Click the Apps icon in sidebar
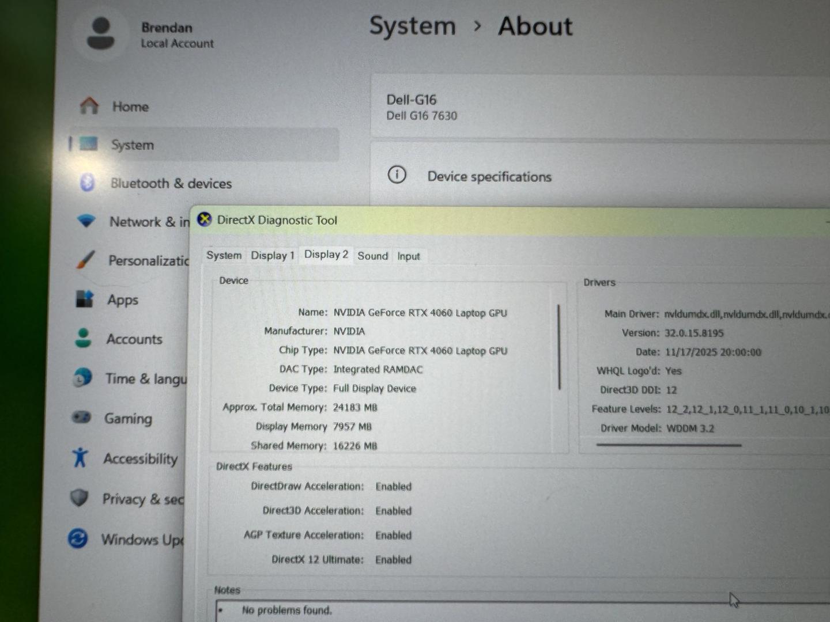The width and height of the screenshot is (830, 622). coord(84,299)
